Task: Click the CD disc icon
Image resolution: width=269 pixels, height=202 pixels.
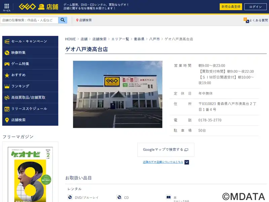Action: click(x=119, y=197)
